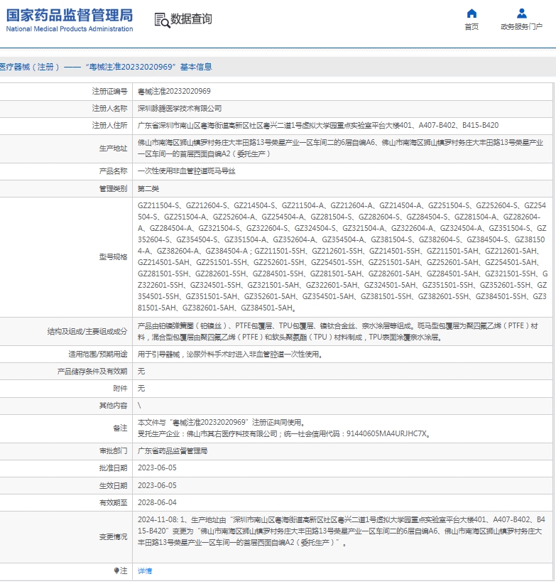Viewport: 556px width, 584px height.
Task: Click the 数据查询 search icon
Action: (163, 20)
